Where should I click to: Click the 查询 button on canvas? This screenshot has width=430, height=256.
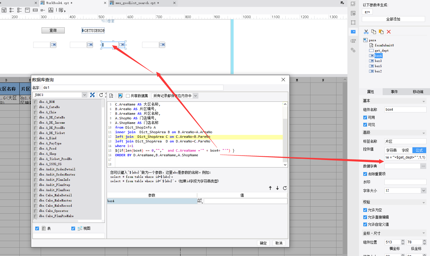tap(53, 30)
